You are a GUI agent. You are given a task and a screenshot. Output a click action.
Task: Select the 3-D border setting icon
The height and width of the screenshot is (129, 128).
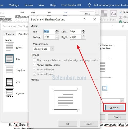pyautogui.click(x=9, y=82)
